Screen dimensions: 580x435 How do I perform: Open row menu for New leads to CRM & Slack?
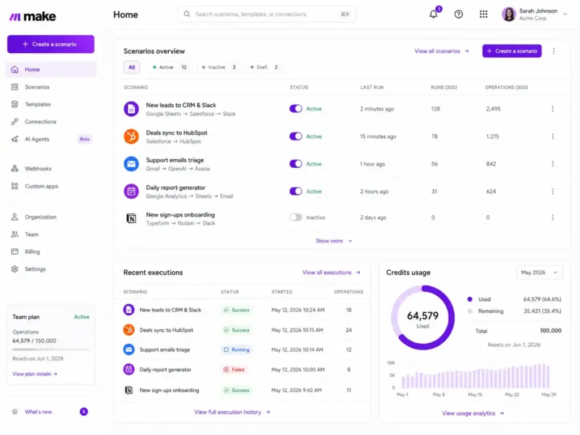point(553,109)
